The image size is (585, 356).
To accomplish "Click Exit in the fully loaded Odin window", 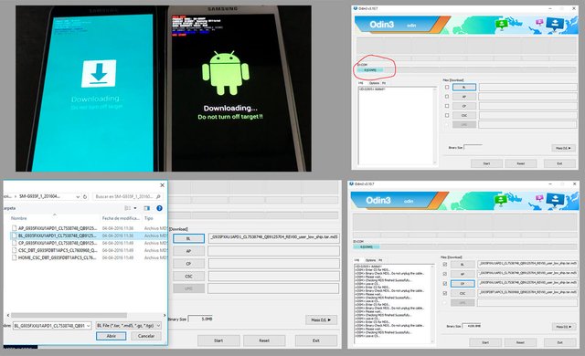I will [x=559, y=342].
